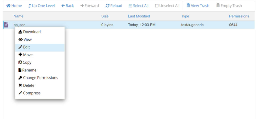Choose Download from the context menu
Image resolution: width=256 pixels, height=119 pixels.
tap(40, 32)
